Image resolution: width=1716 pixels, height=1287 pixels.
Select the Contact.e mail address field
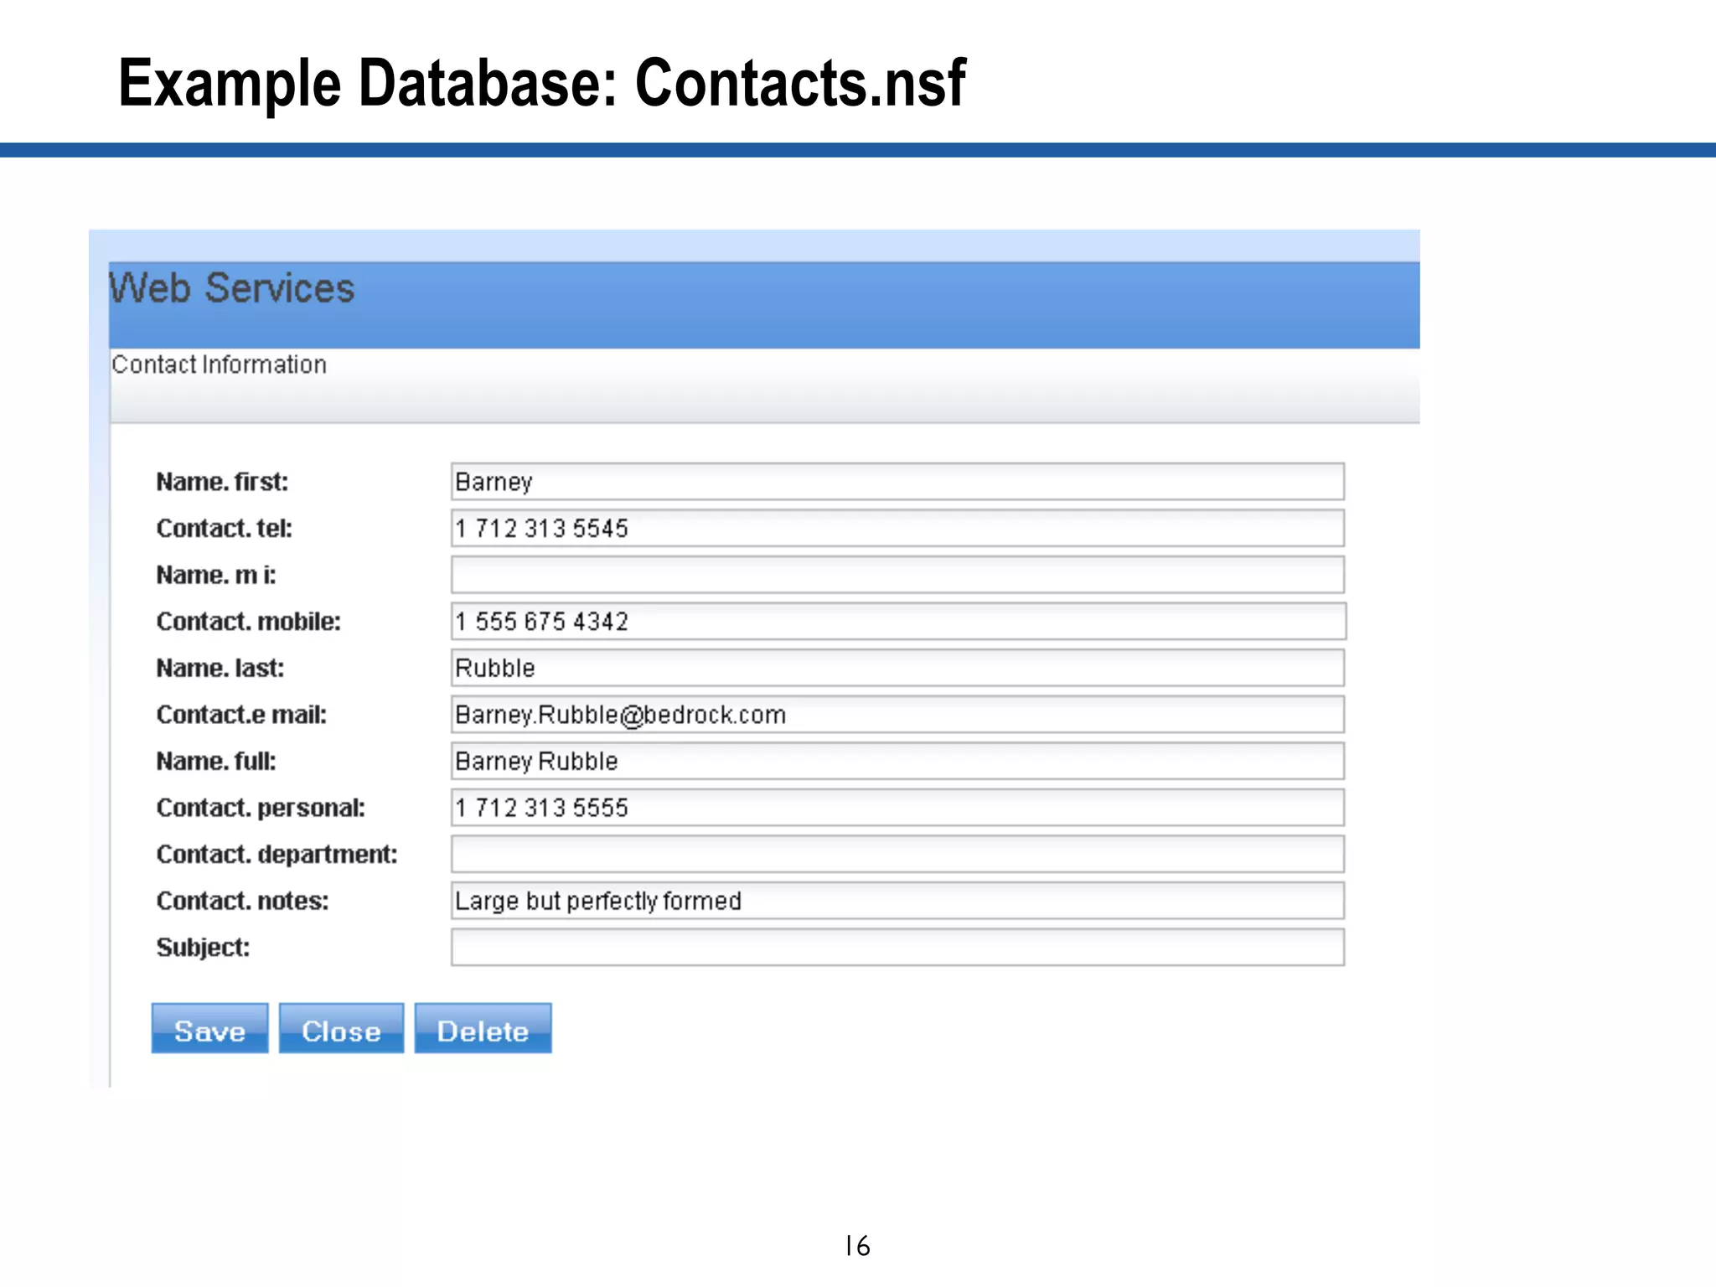point(897,714)
